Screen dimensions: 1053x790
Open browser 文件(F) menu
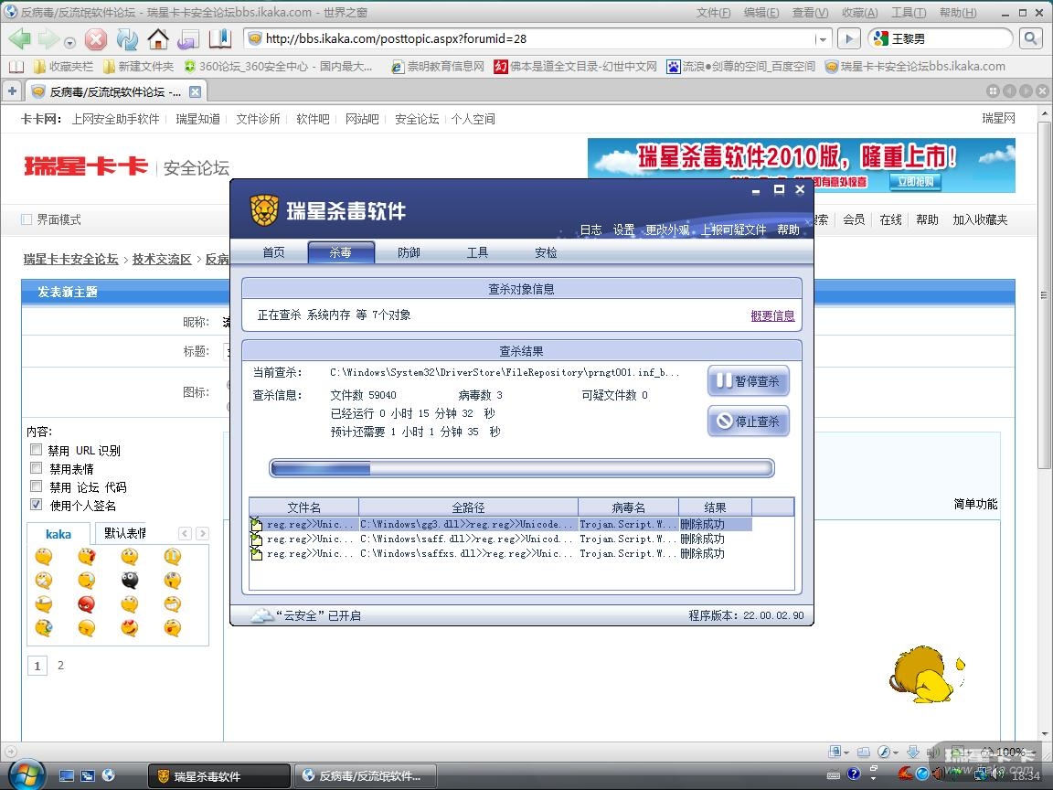[x=713, y=12]
